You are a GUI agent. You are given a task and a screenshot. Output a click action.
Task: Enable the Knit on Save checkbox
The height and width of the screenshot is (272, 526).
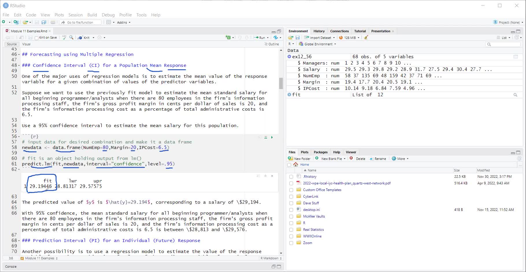tap(37, 38)
